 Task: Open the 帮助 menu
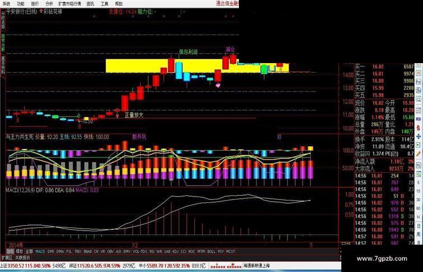119,4
